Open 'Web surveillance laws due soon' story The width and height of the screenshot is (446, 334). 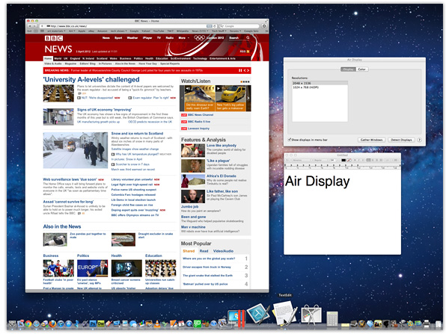pos(70,179)
